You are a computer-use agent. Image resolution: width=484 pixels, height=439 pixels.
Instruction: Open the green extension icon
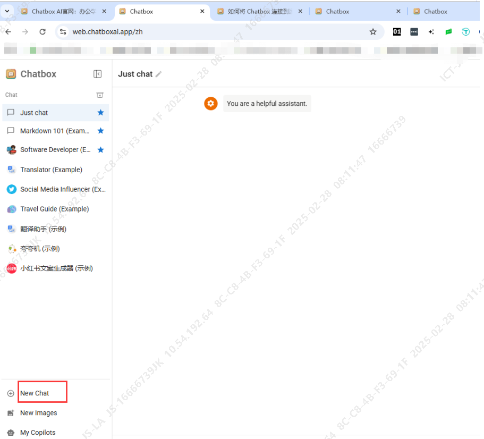(448, 31)
